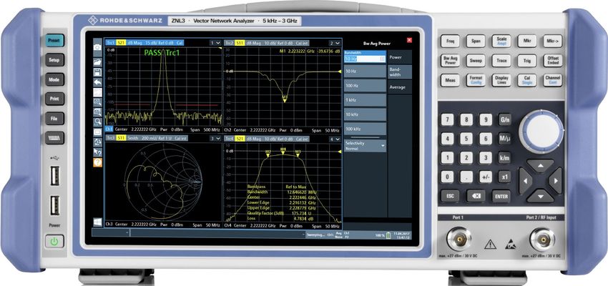Push the Scale Ampt key

(x=501, y=41)
